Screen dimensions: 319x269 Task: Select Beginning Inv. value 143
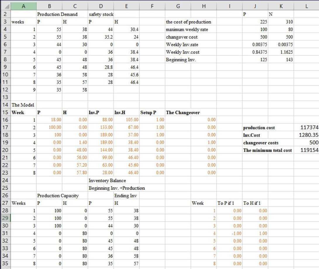281,60
